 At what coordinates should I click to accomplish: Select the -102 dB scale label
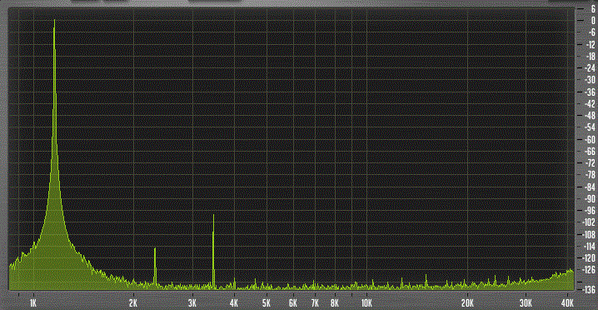pyautogui.click(x=589, y=222)
